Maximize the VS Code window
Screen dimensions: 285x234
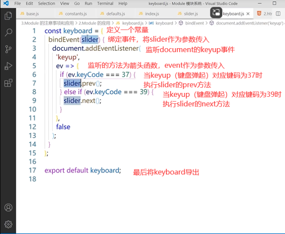(274, 3)
